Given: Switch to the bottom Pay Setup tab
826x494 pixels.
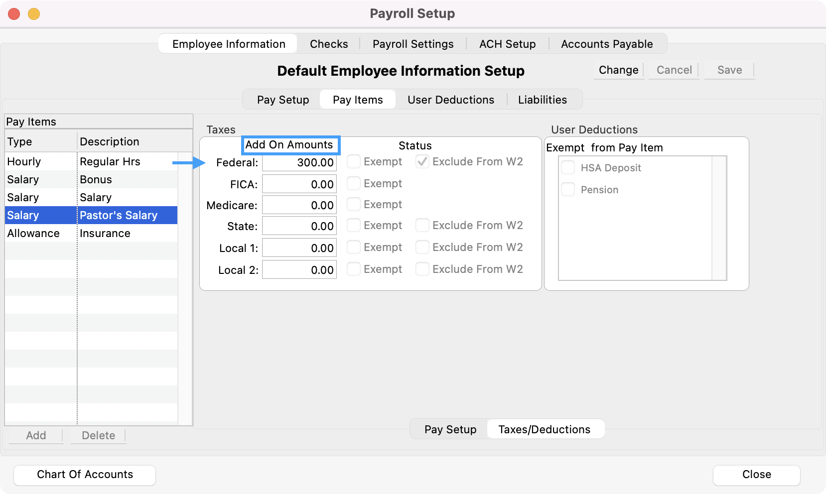Looking at the screenshot, I should pos(450,429).
